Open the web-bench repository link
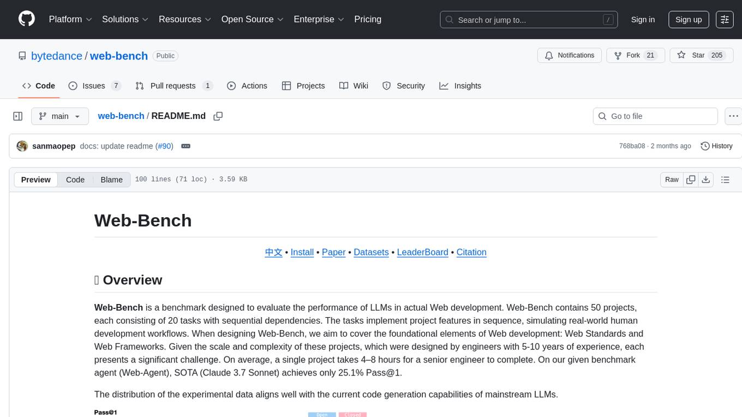 pyautogui.click(x=119, y=56)
